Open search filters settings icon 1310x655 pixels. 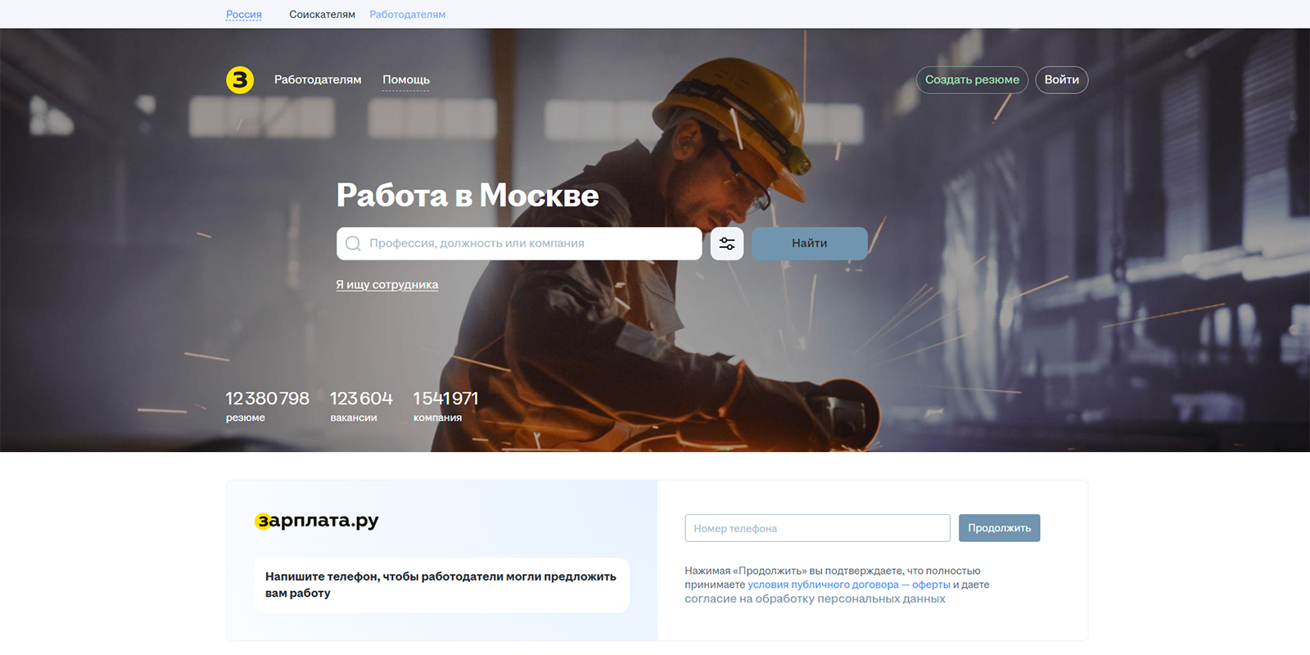pyautogui.click(x=727, y=244)
